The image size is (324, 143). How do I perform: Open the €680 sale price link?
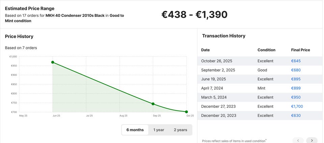click(296, 70)
